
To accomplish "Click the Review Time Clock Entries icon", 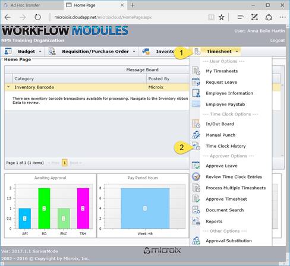I will (196, 176).
